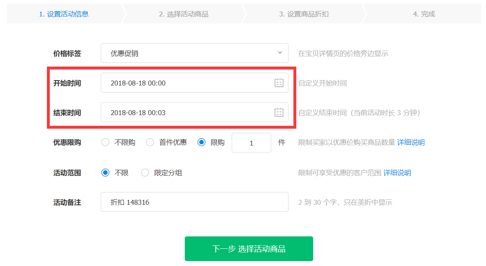486x266 pixels.
Task: Click the 活动备注 label text
Action: click(x=67, y=202)
